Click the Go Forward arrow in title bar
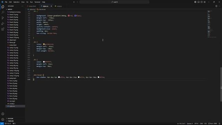Screen dimensions: 222x125 click(77, 2)
